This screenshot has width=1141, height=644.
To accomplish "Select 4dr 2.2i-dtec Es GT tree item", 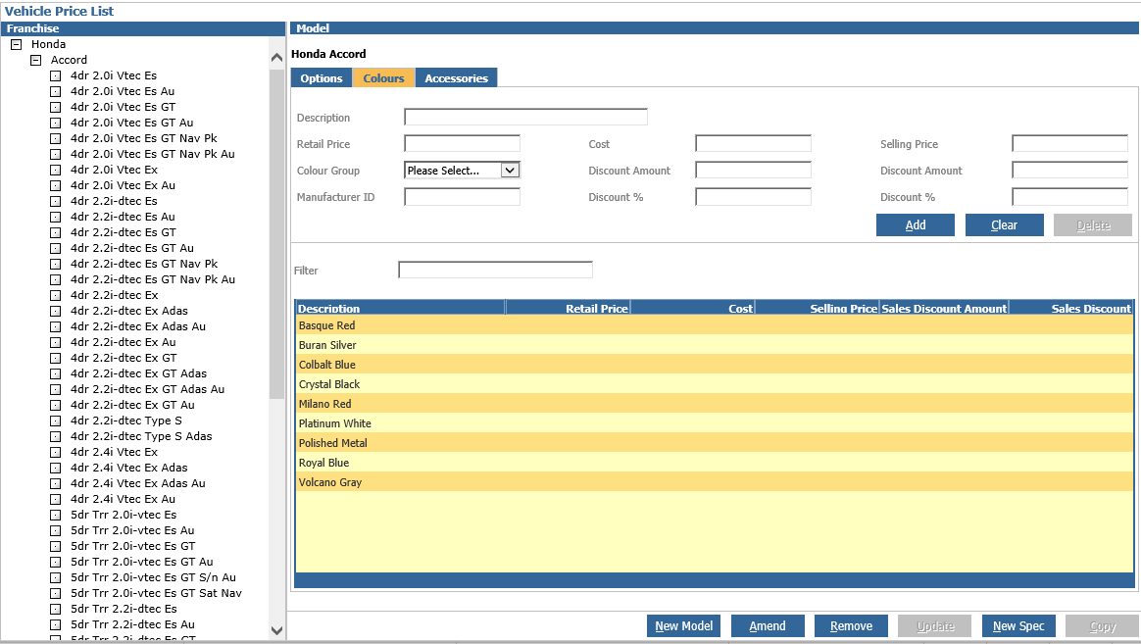I will point(123,232).
